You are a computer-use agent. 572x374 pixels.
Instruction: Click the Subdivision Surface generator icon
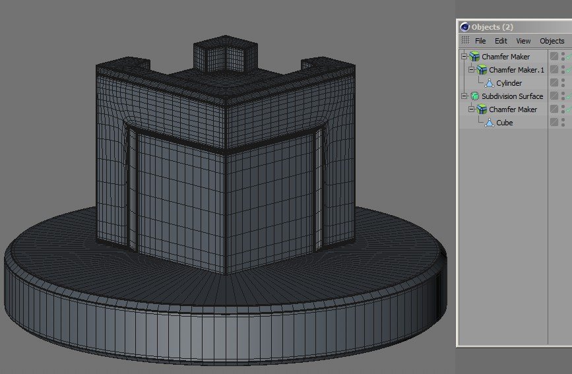pyautogui.click(x=474, y=96)
